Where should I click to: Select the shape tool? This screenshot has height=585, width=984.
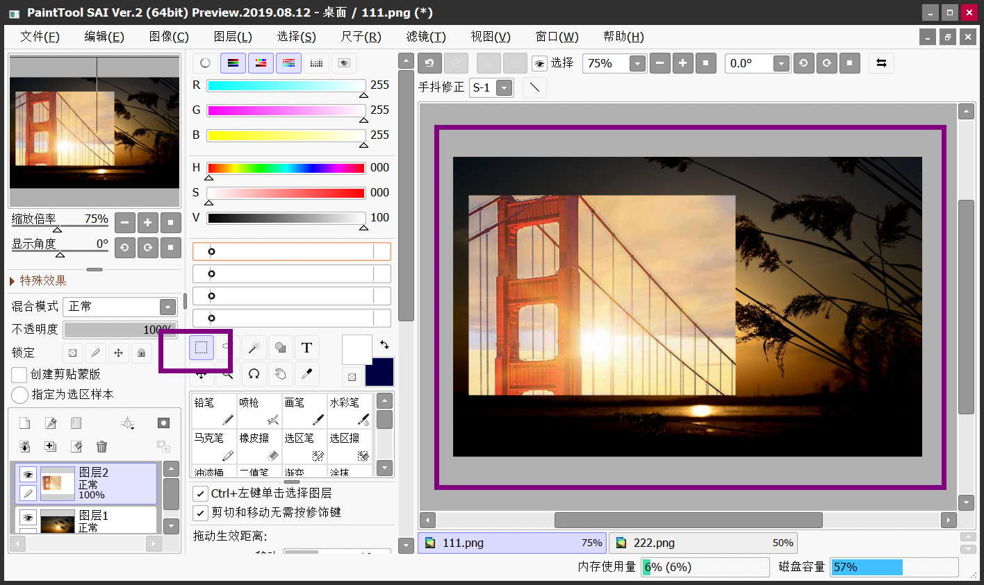(280, 347)
